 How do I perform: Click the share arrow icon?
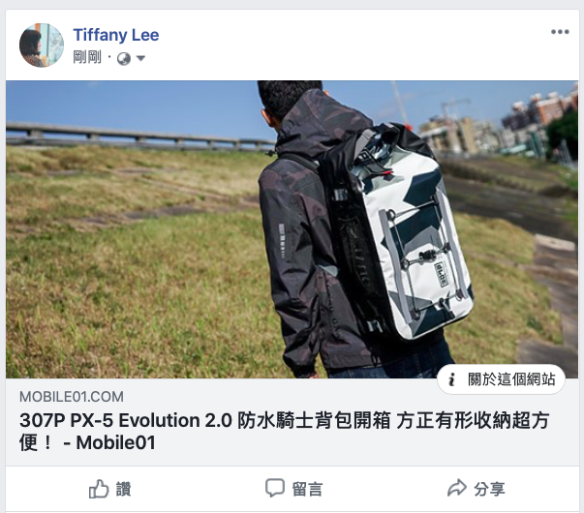click(x=456, y=488)
